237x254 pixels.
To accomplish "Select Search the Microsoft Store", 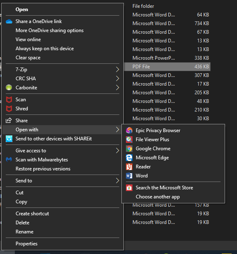I will click(173, 188).
